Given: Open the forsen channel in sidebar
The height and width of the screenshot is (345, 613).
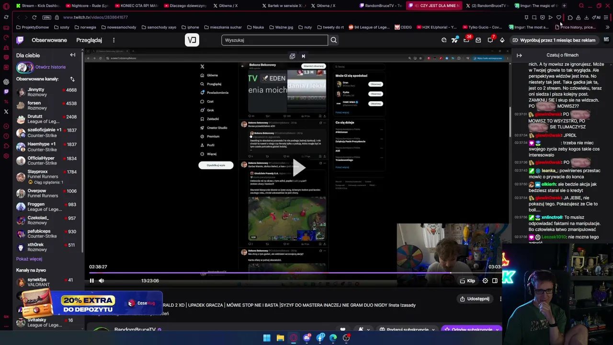Looking at the screenshot, I should click(x=46, y=105).
